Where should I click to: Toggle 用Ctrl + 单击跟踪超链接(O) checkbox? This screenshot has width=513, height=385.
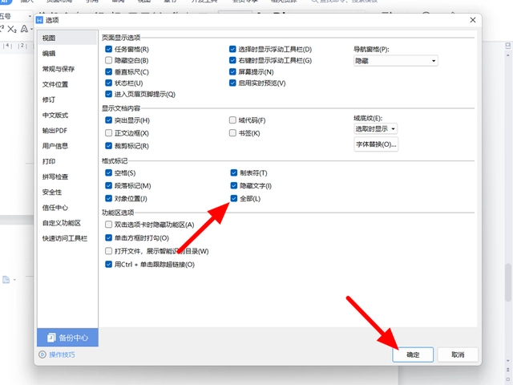109,264
